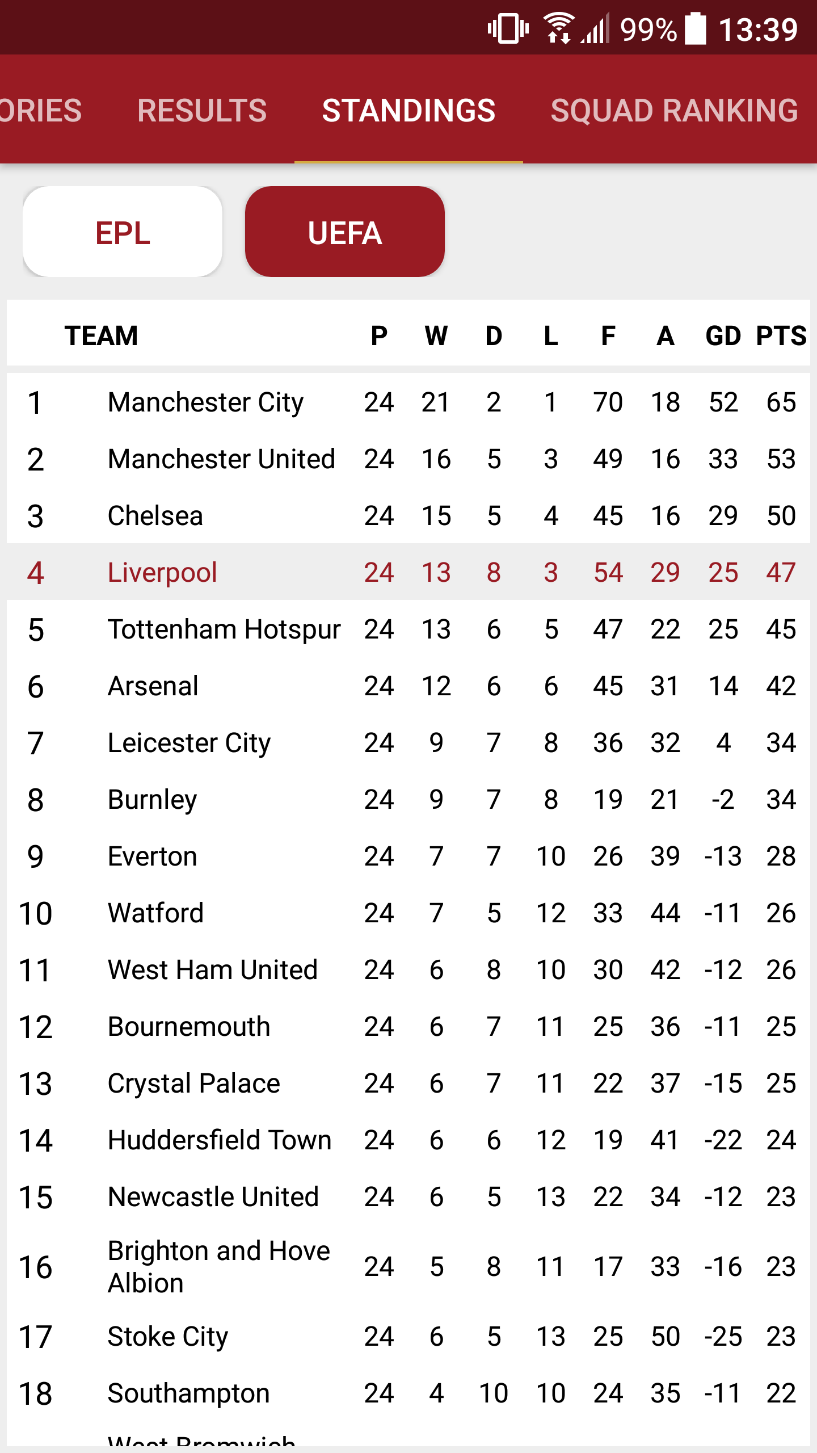Image resolution: width=817 pixels, height=1453 pixels.
Task: Select the Brighton and Hove Albion row
Action: tap(408, 1267)
